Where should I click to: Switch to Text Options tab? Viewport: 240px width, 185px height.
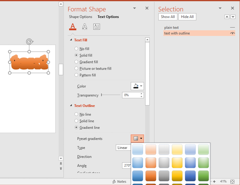click(108, 17)
